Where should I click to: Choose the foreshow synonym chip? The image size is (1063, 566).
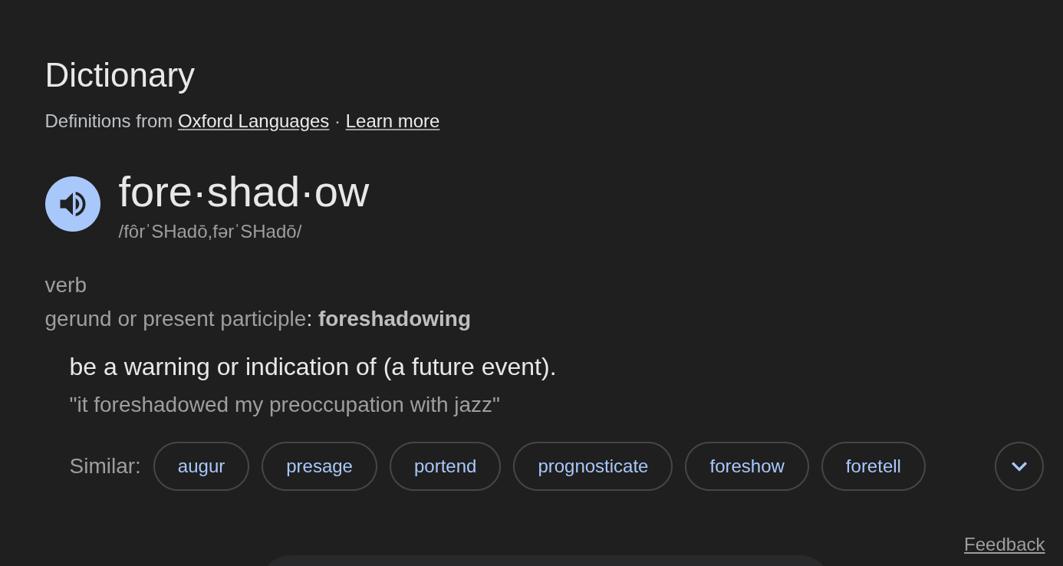point(746,466)
